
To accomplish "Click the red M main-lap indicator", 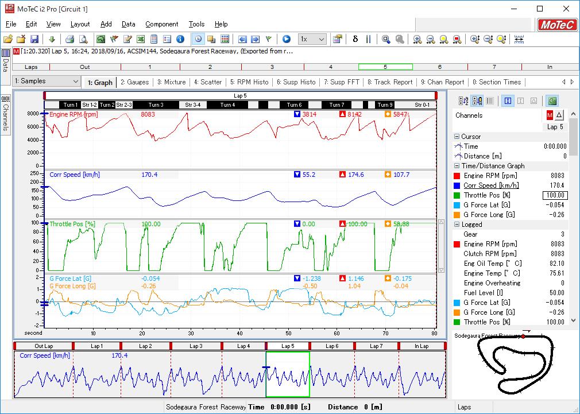I will tap(550, 115).
